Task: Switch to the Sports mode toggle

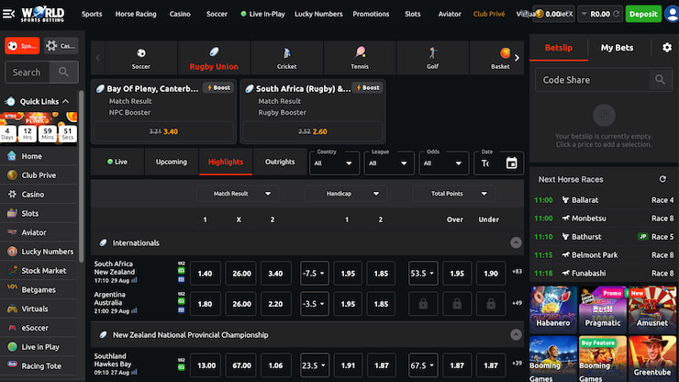Action: [22, 46]
